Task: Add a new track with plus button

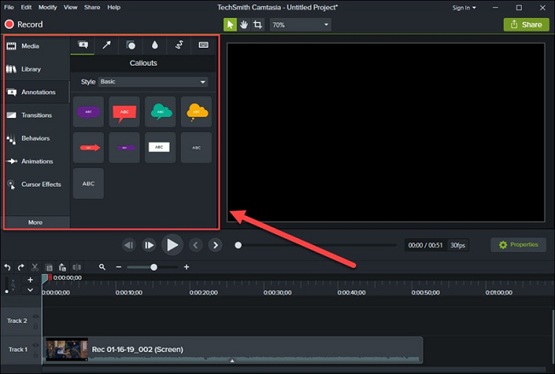Action: point(31,279)
